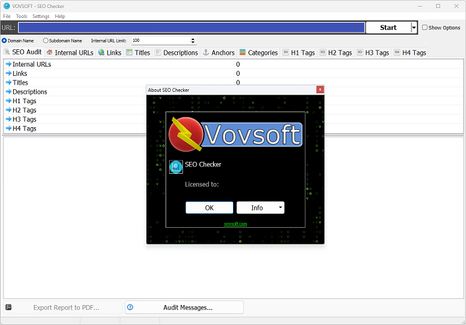Click the question mark icon on Audit Messages

130,307
